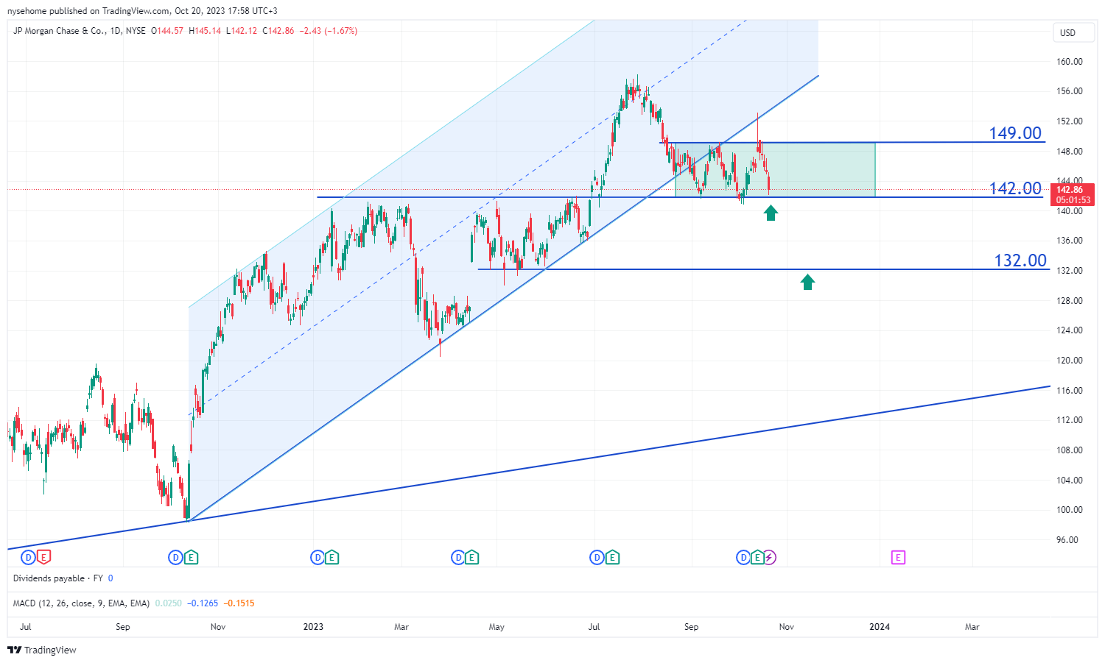Viewport: 1105px width, 663px height.
Task: Click the Nov label beside 2023 on time axis
Action: click(218, 627)
